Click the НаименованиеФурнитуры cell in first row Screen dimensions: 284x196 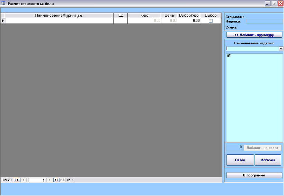[59, 21]
